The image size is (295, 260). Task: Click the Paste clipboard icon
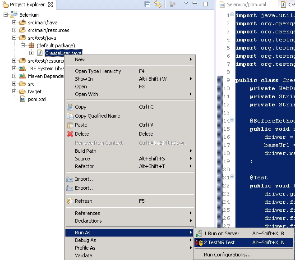point(70,125)
